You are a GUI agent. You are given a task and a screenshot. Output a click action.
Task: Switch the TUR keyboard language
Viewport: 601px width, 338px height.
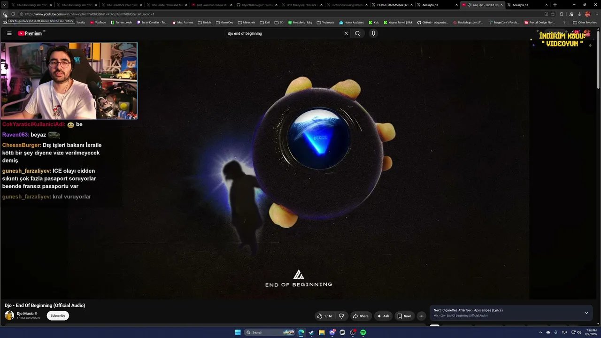click(564, 332)
